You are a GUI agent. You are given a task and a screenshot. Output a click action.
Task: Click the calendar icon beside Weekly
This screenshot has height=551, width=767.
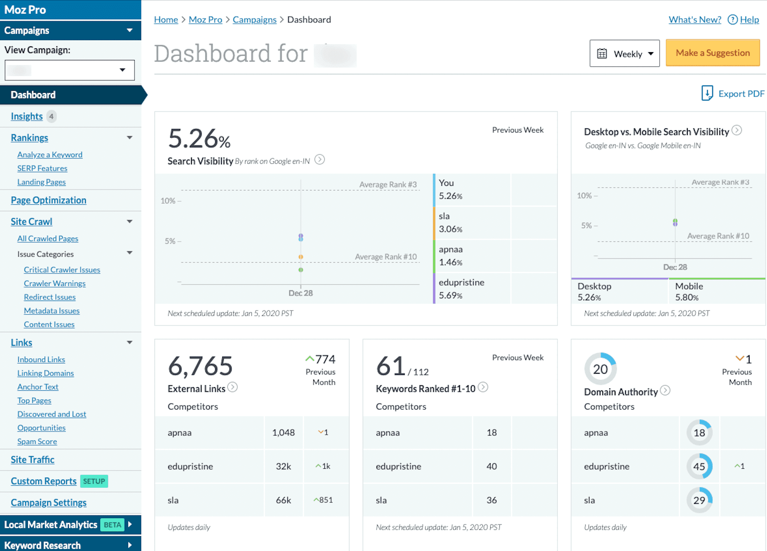(x=602, y=53)
